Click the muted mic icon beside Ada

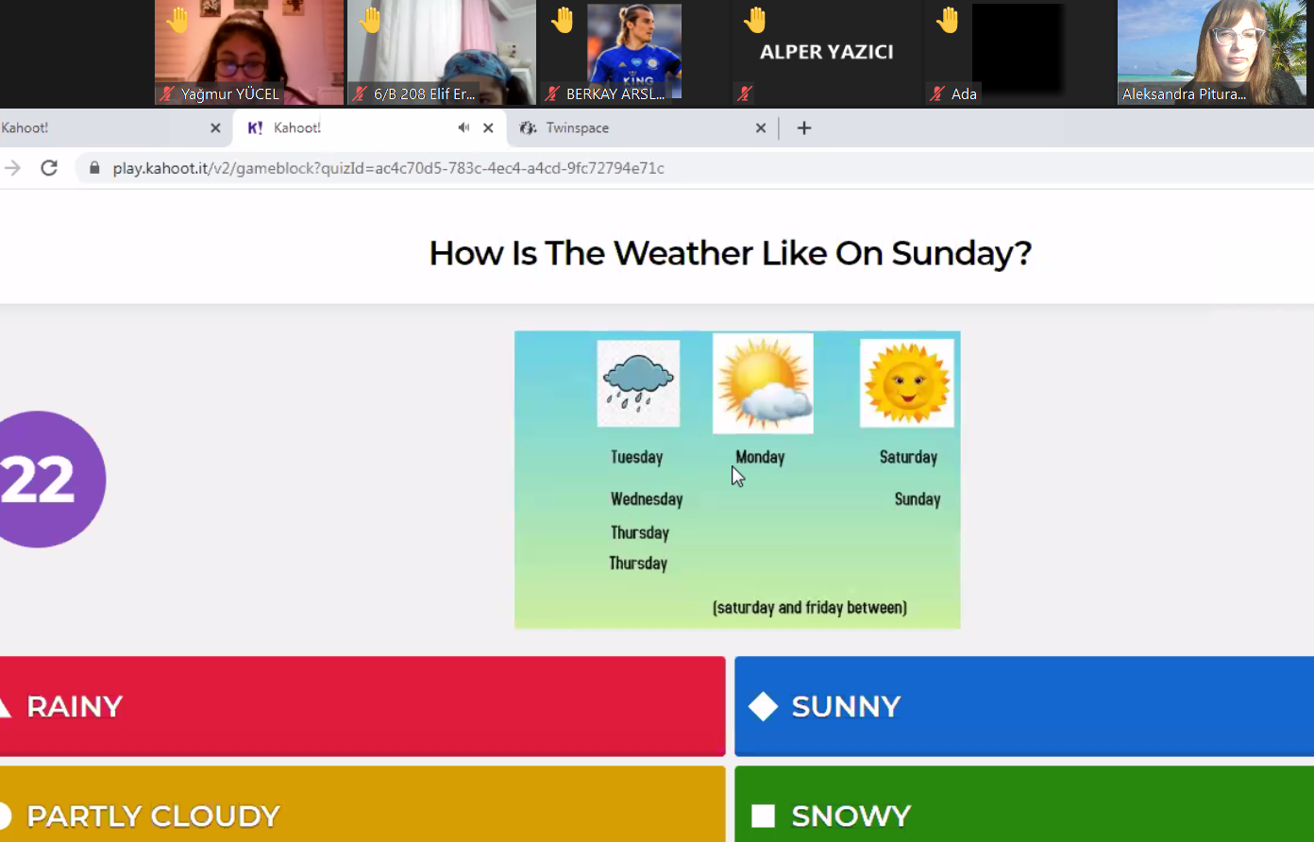click(x=937, y=93)
